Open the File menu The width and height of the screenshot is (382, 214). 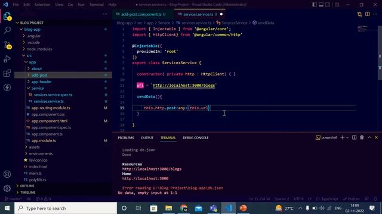coord(16,5)
